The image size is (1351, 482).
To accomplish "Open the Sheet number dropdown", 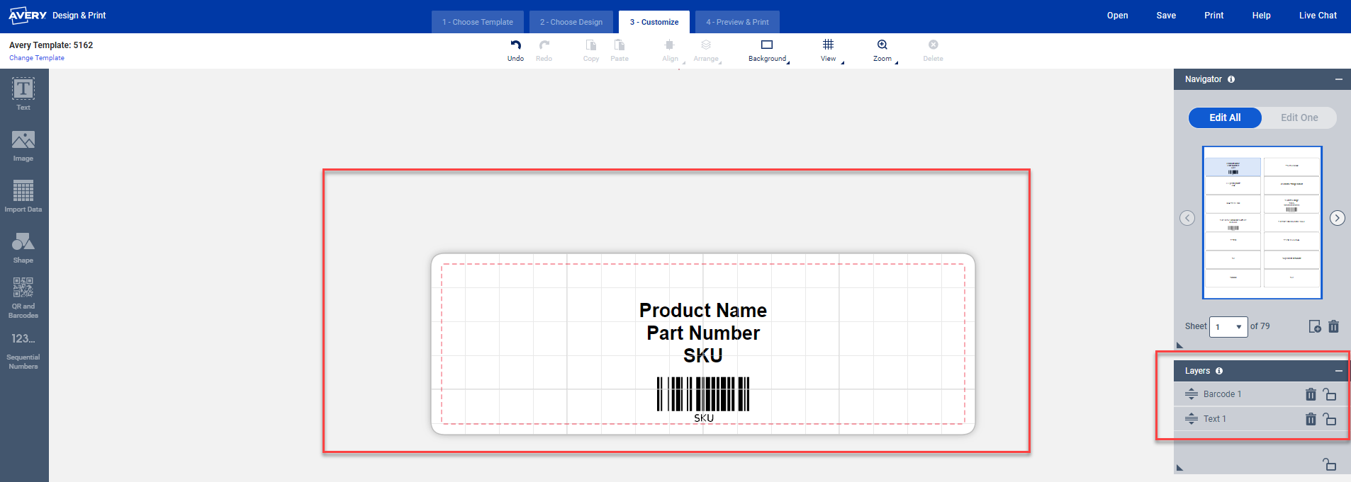I will pos(1228,327).
